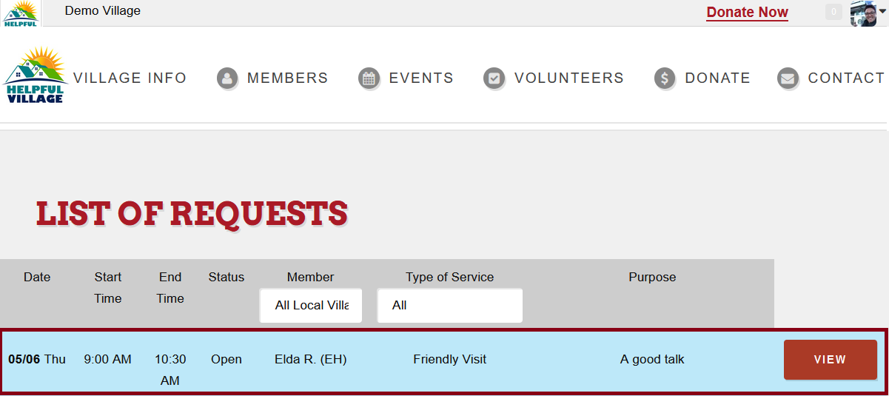This screenshot has width=889, height=396.
Task: Click the Date column header
Action: pos(37,277)
